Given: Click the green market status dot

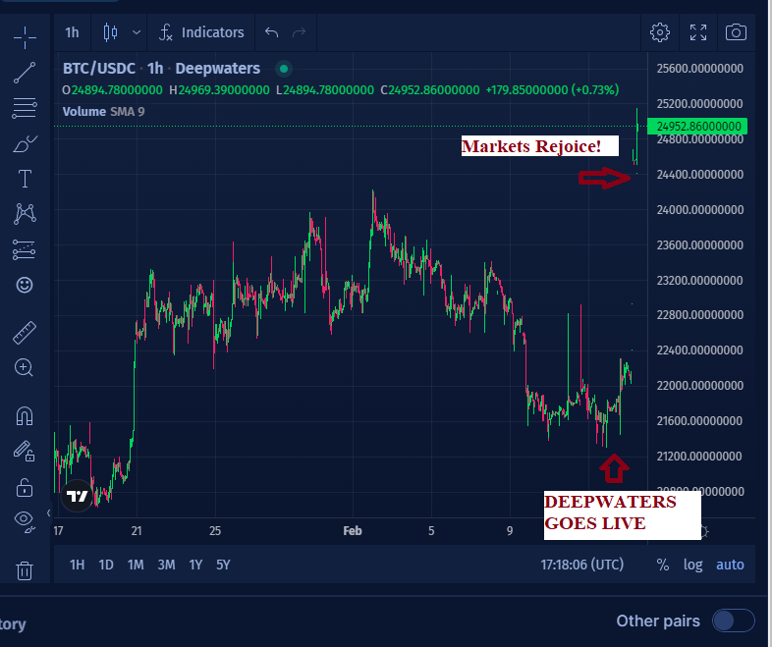Looking at the screenshot, I should [284, 69].
